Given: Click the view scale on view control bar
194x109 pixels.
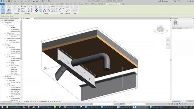Looking at the screenshot, I should click(x=26, y=101).
